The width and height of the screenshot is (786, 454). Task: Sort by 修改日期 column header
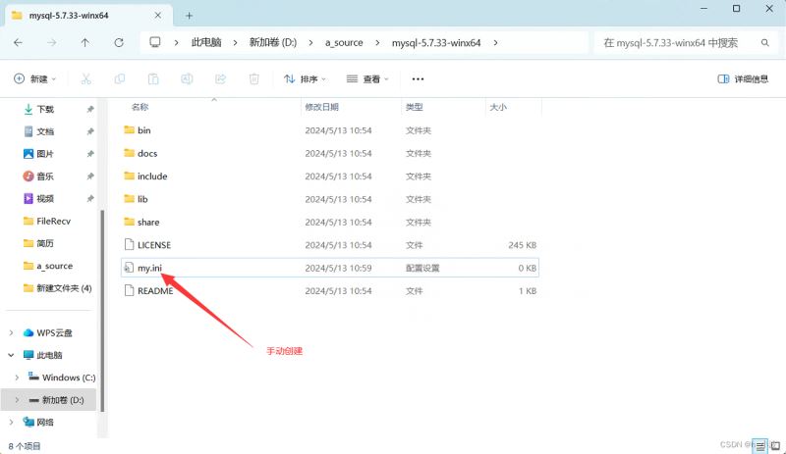pyautogui.click(x=322, y=107)
